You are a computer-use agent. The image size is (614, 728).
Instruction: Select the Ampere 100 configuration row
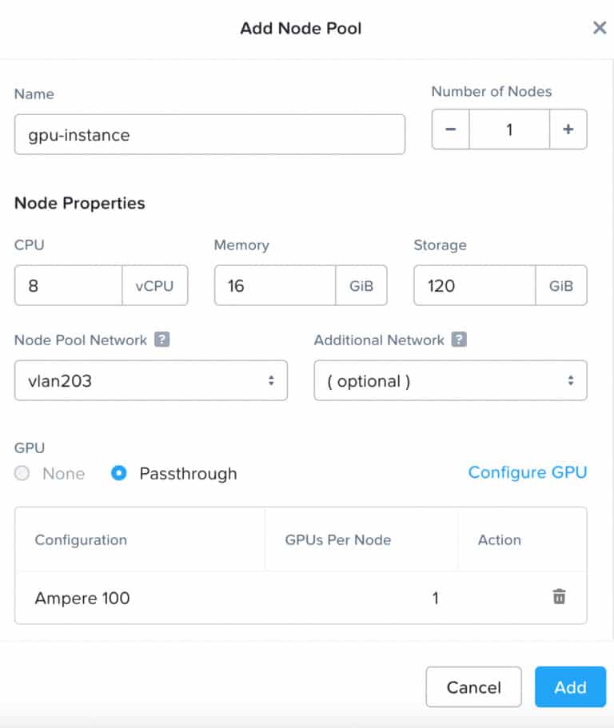[x=301, y=598]
